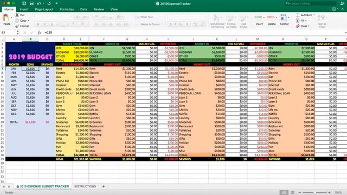The image size is (347, 195).
Task: Toggle Wrap Text option
Action: 144,17
